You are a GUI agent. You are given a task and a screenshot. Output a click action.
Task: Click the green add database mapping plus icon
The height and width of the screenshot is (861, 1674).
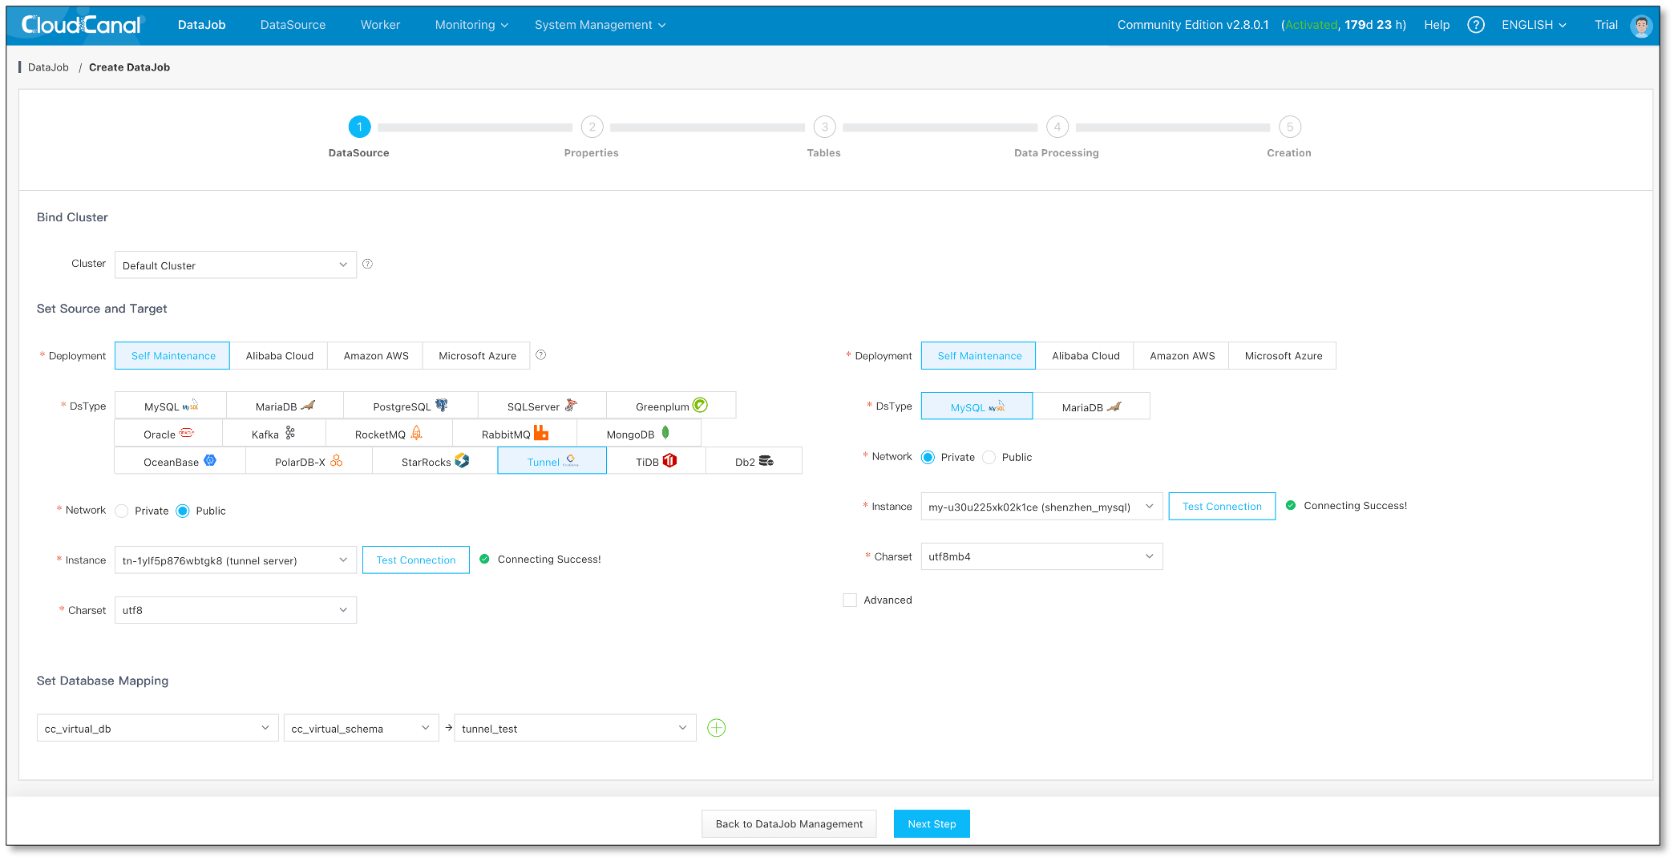coord(716,728)
